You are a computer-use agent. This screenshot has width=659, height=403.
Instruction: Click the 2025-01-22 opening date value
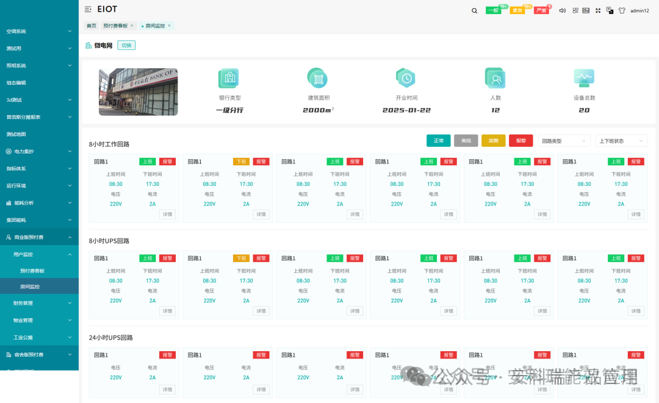tap(406, 110)
